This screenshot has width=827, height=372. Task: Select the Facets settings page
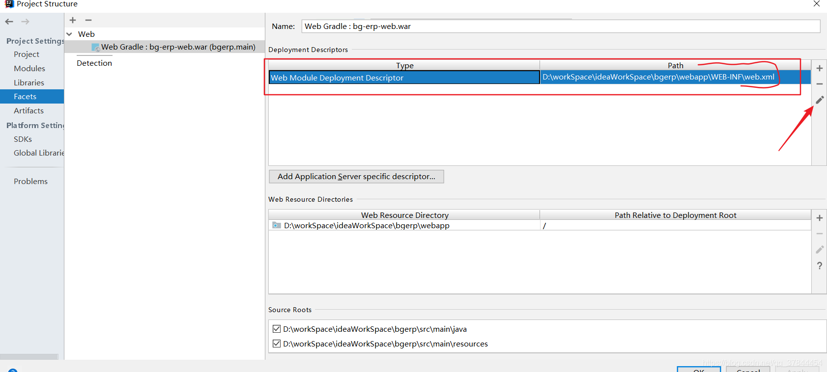(32, 96)
